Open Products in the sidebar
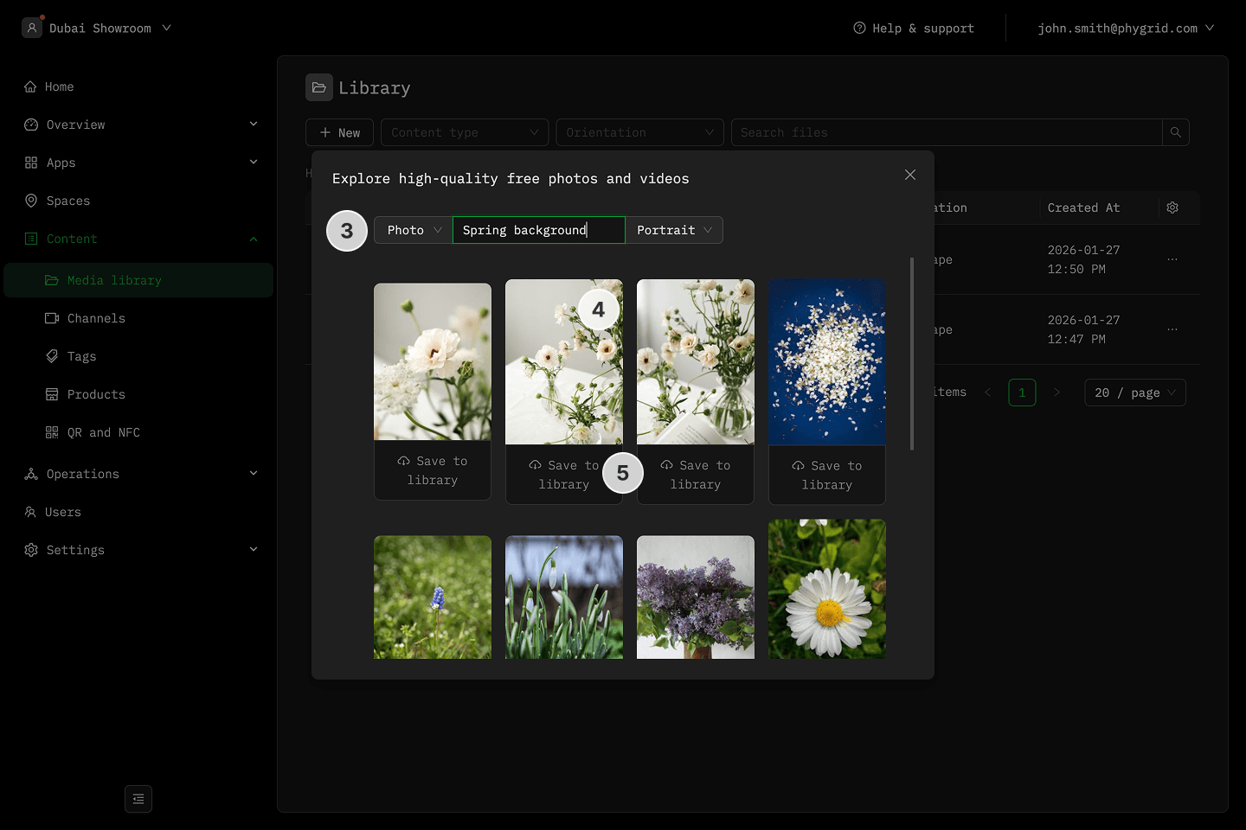The height and width of the screenshot is (830, 1246). point(96,394)
